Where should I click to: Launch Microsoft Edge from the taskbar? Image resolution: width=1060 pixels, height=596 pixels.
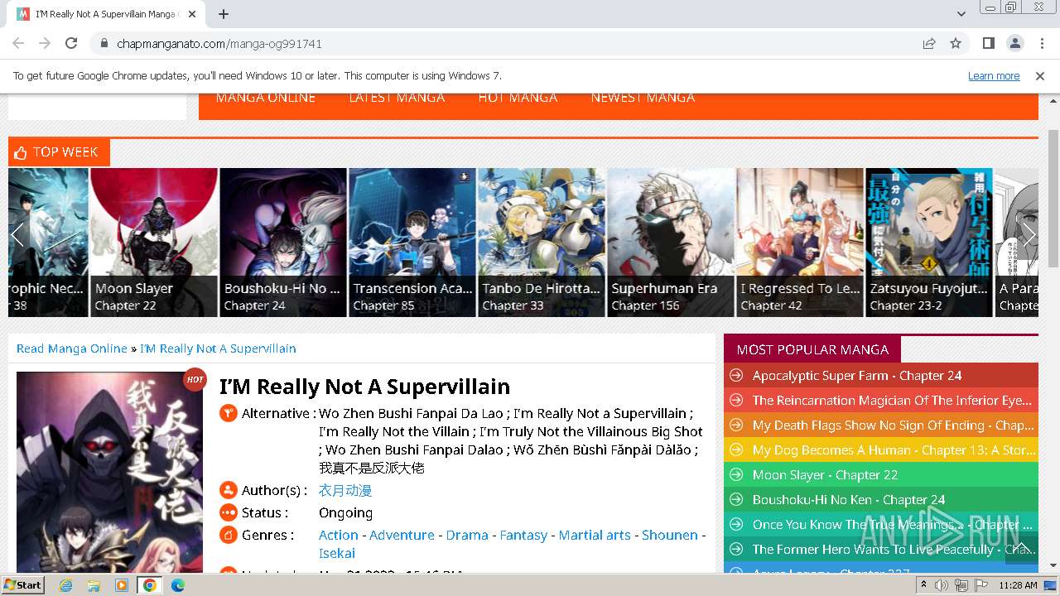click(x=178, y=585)
